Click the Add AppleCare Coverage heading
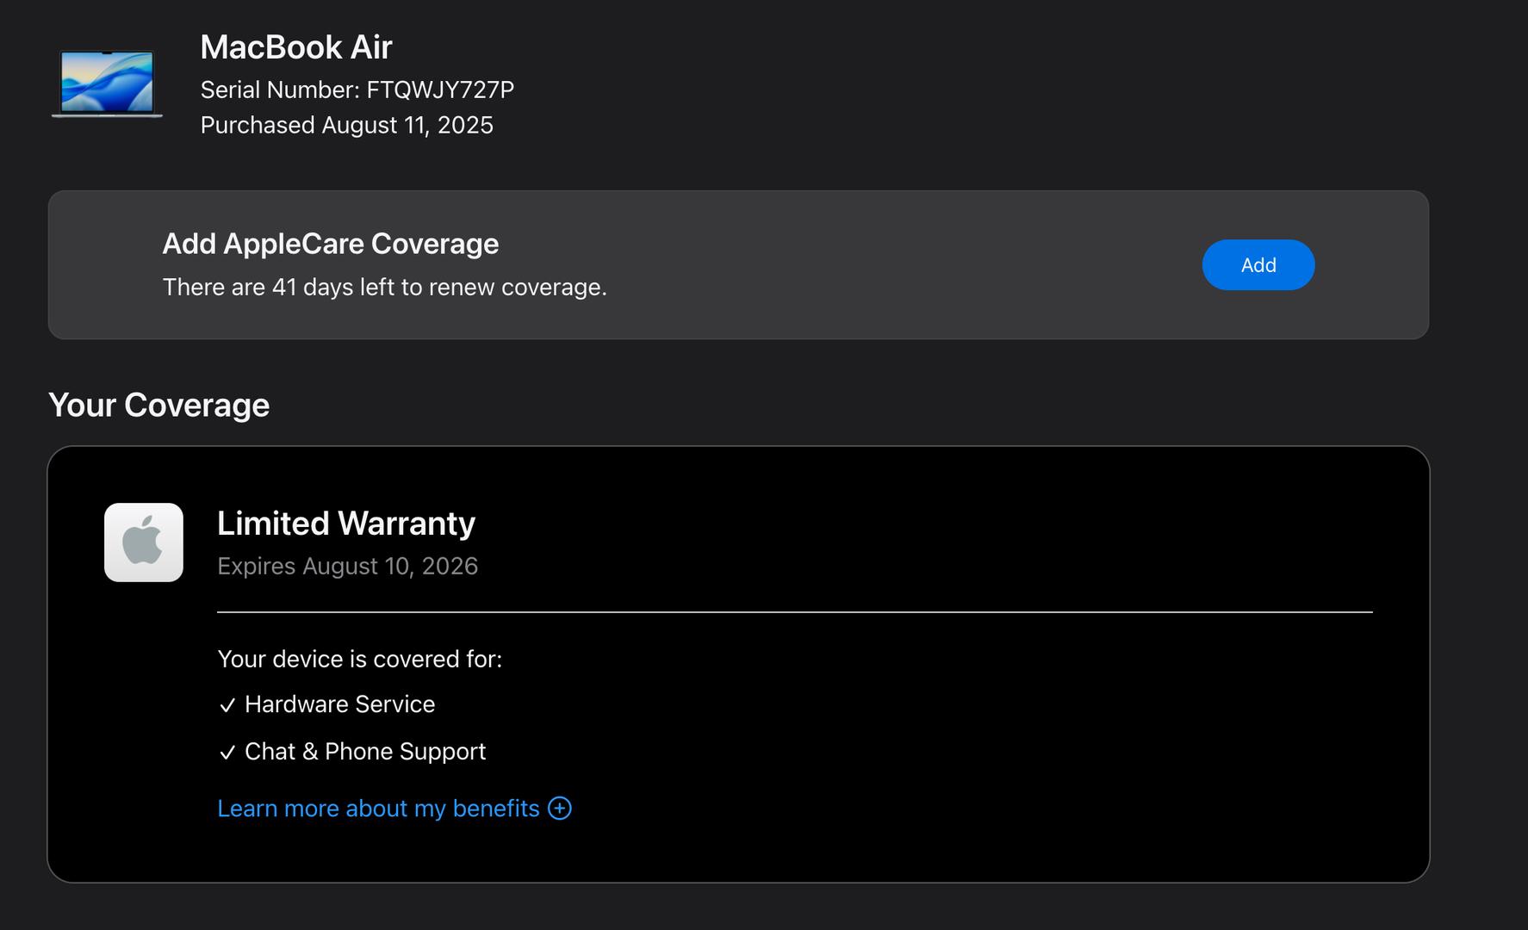The height and width of the screenshot is (930, 1528). tap(330, 245)
